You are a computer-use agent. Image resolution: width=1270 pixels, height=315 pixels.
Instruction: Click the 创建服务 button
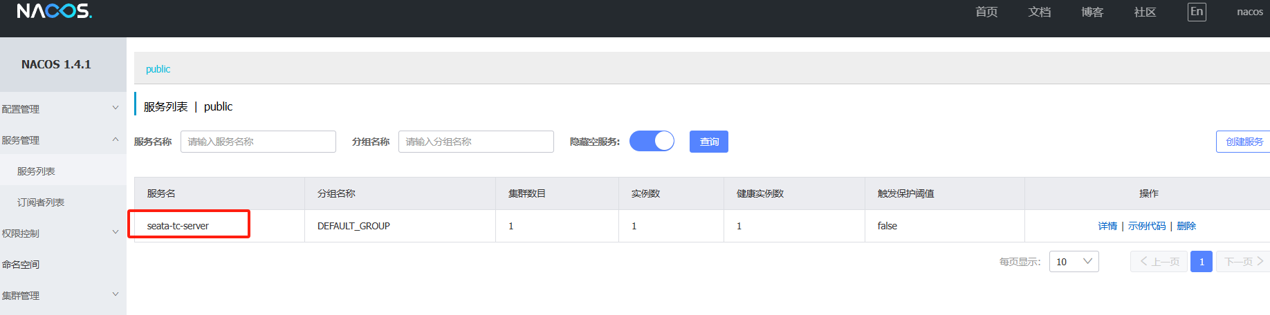[1244, 142]
